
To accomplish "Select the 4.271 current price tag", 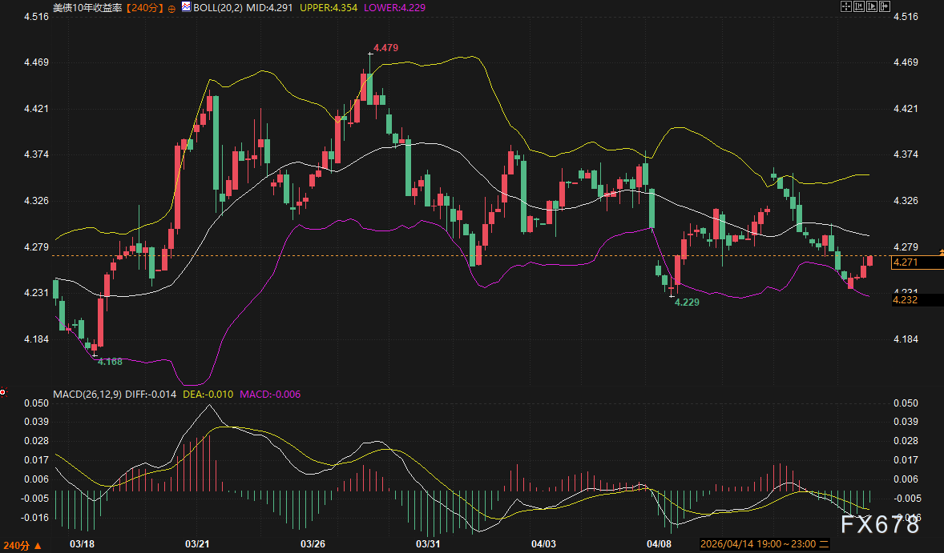I will coord(904,262).
